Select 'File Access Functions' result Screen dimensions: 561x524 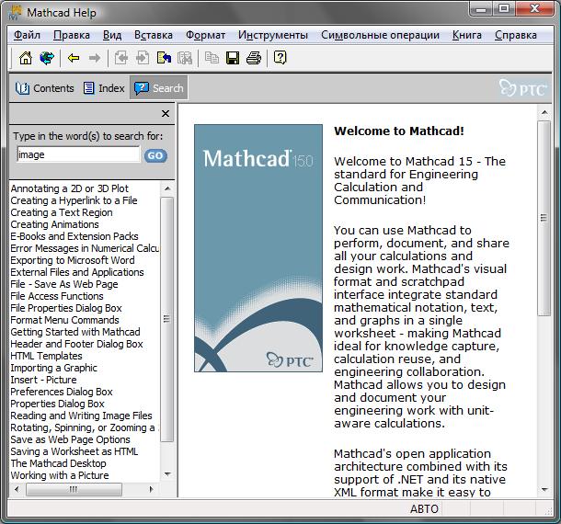point(57,296)
